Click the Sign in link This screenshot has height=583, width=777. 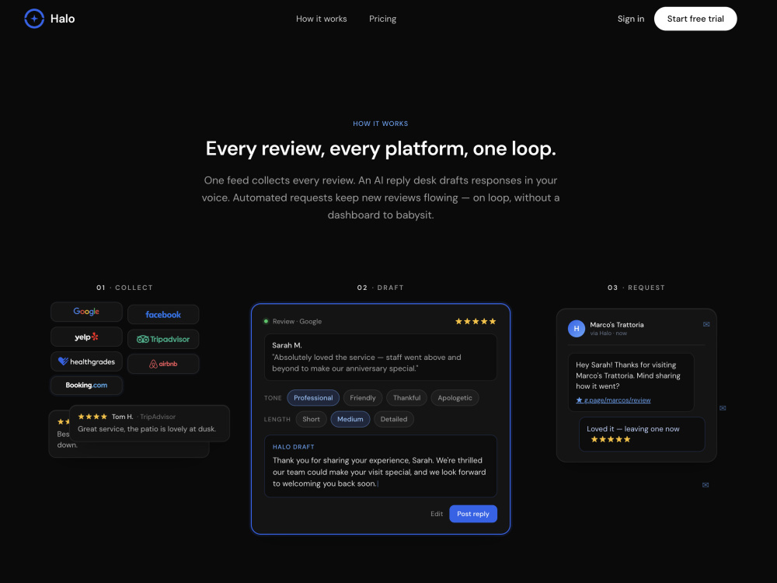pos(630,19)
